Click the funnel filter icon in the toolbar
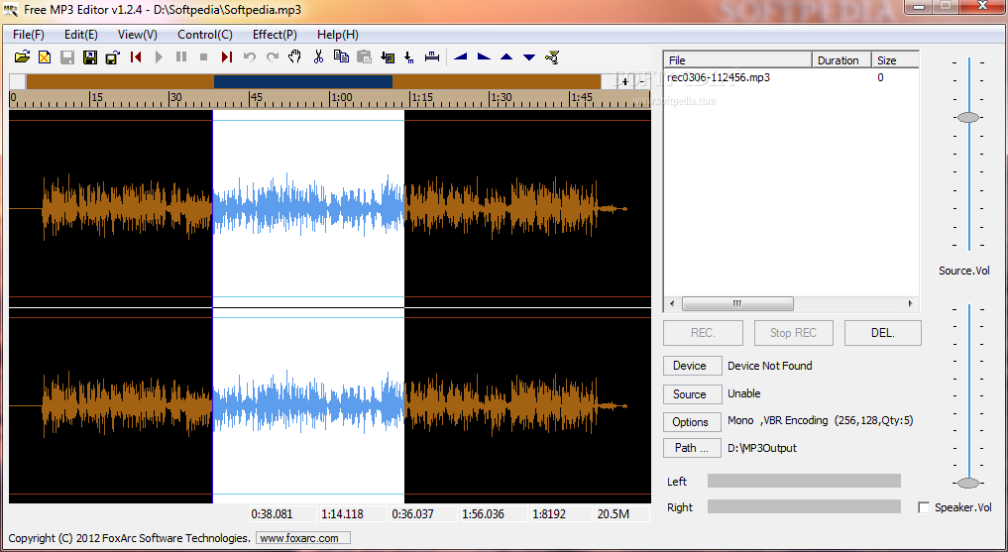The height and width of the screenshot is (552, 1008). pyautogui.click(x=552, y=57)
